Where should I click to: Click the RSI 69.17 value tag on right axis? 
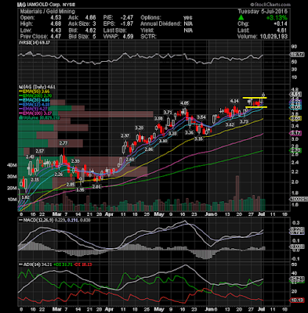point(298,55)
